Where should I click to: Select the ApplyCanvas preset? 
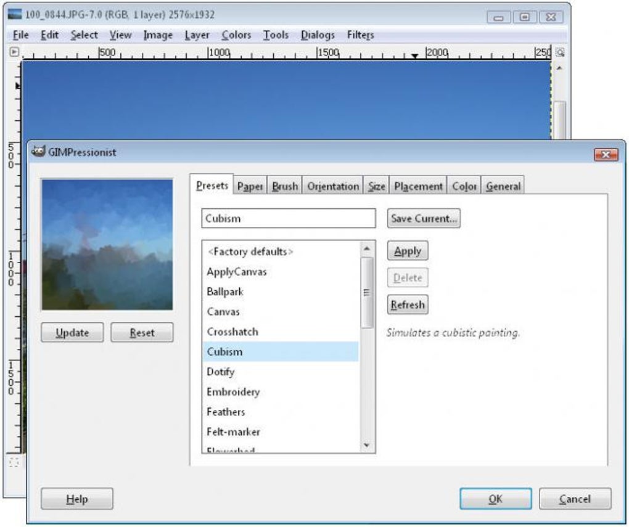(x=281, y=272)
